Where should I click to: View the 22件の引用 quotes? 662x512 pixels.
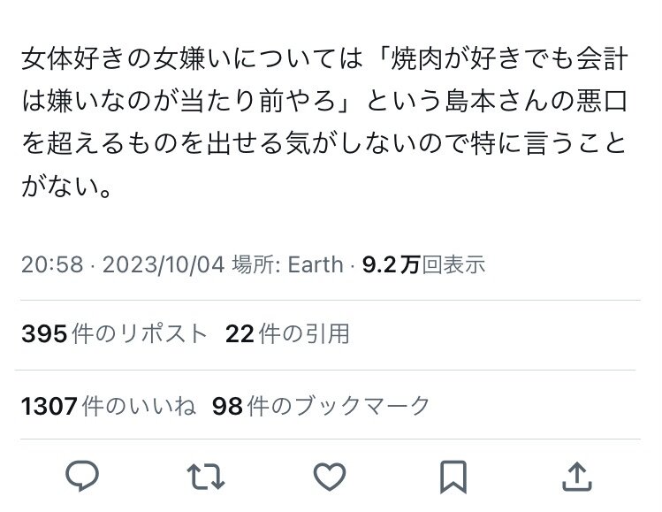(x=287, y=334)
